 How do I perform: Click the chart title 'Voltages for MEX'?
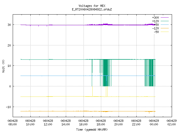[92, 6]
